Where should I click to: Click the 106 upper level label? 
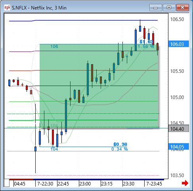pyautogui.click(x=54, y=46)
